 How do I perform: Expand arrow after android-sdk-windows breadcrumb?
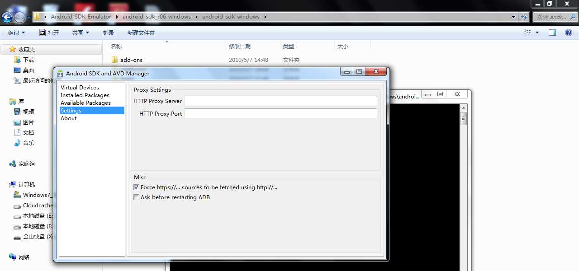tap(265, 17)
